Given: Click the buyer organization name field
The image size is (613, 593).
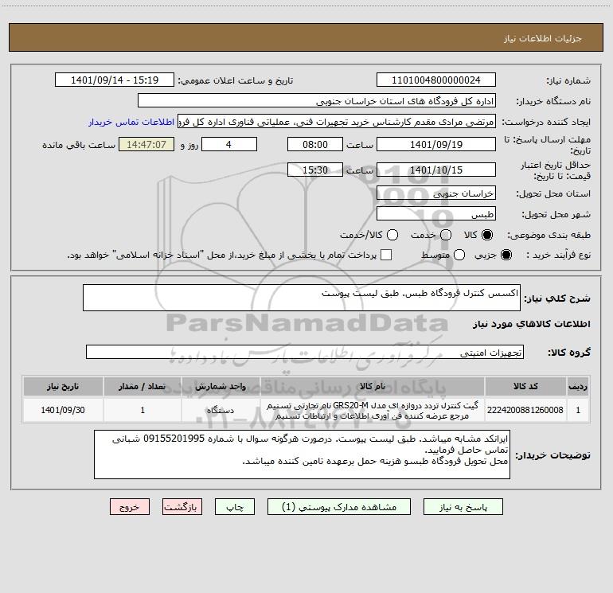Looking at the screenshot, I should [317, 101].
